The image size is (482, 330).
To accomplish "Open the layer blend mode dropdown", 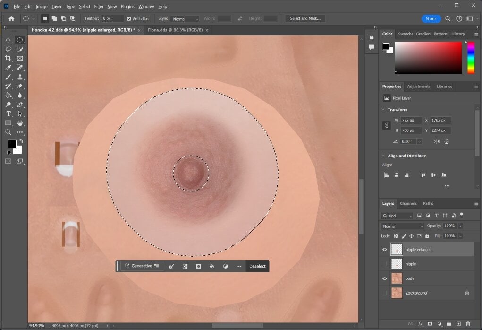I will (x=402, y=226).
